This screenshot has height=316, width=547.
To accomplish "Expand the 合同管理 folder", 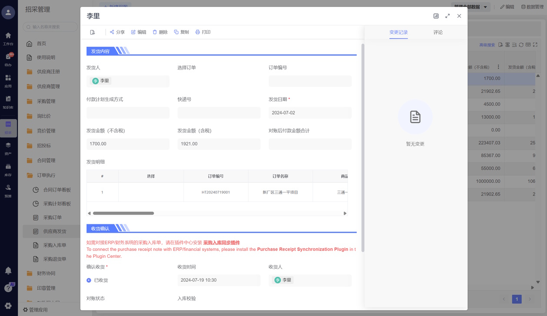I will coord(46,161).
